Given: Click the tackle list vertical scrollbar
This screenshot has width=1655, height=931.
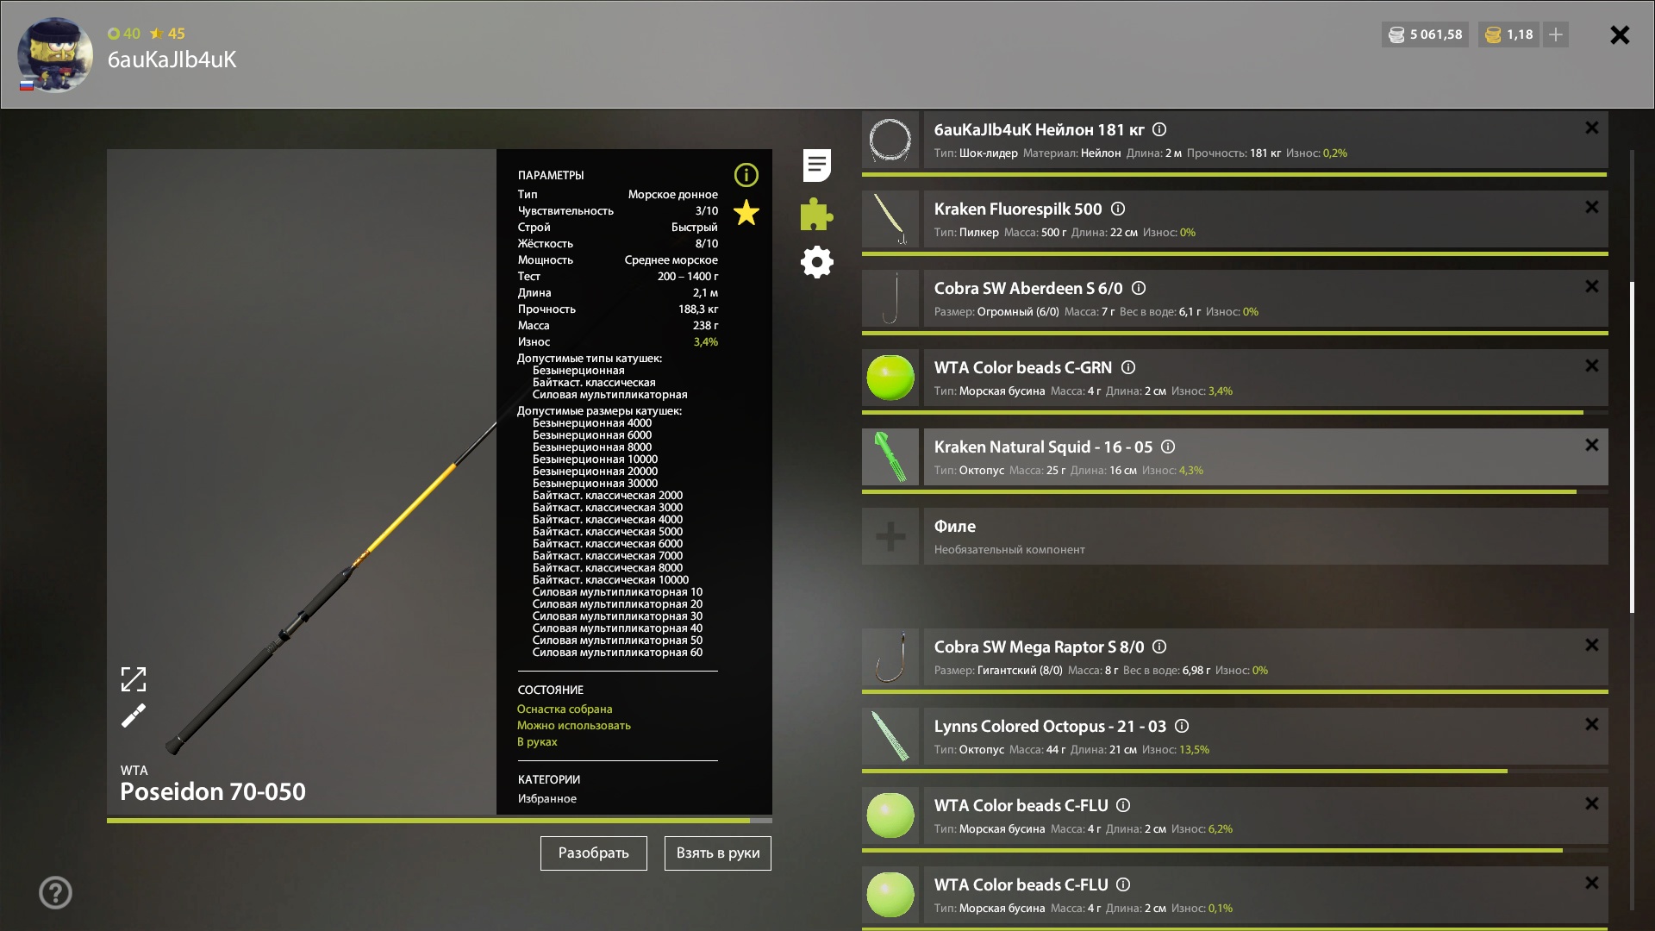Looking at the screenshot, I should 1632,447.
